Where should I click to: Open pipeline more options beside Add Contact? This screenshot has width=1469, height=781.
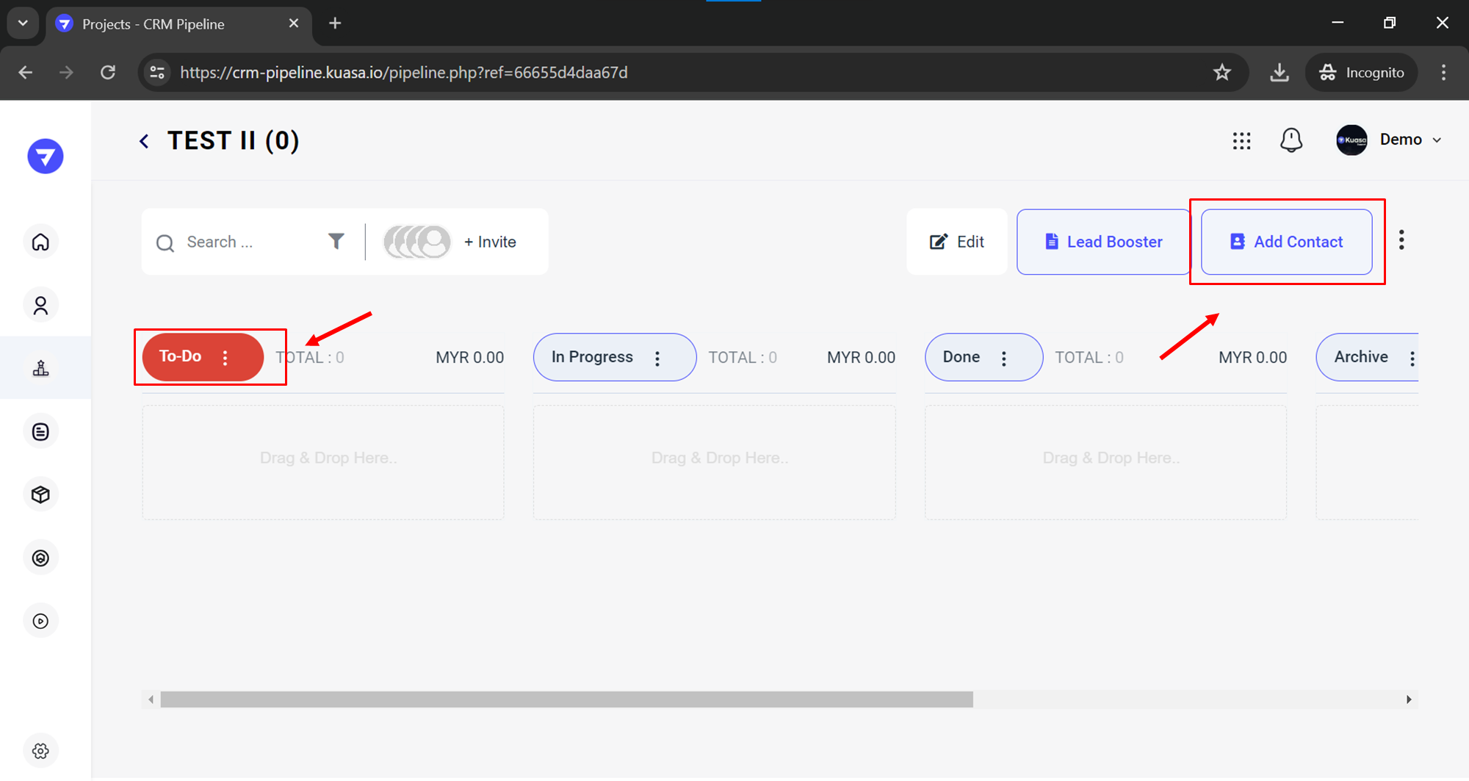[1401, 240]
